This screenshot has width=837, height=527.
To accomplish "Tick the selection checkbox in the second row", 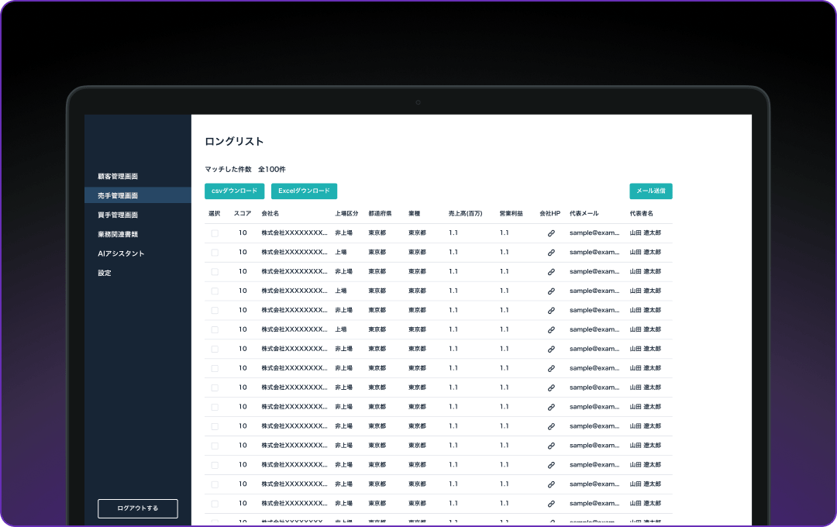I will pos(215,252).
